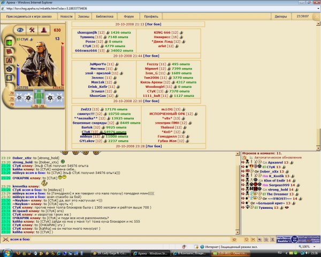Select the green square icon left of portrait
Screen dimensions: 321x257
click(x=9, y=43)
